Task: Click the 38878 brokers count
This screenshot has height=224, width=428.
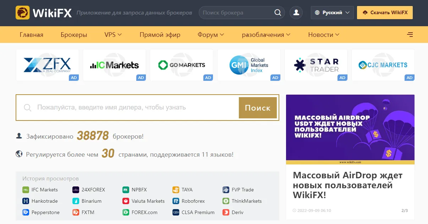Action: click(x=93, y=136)
